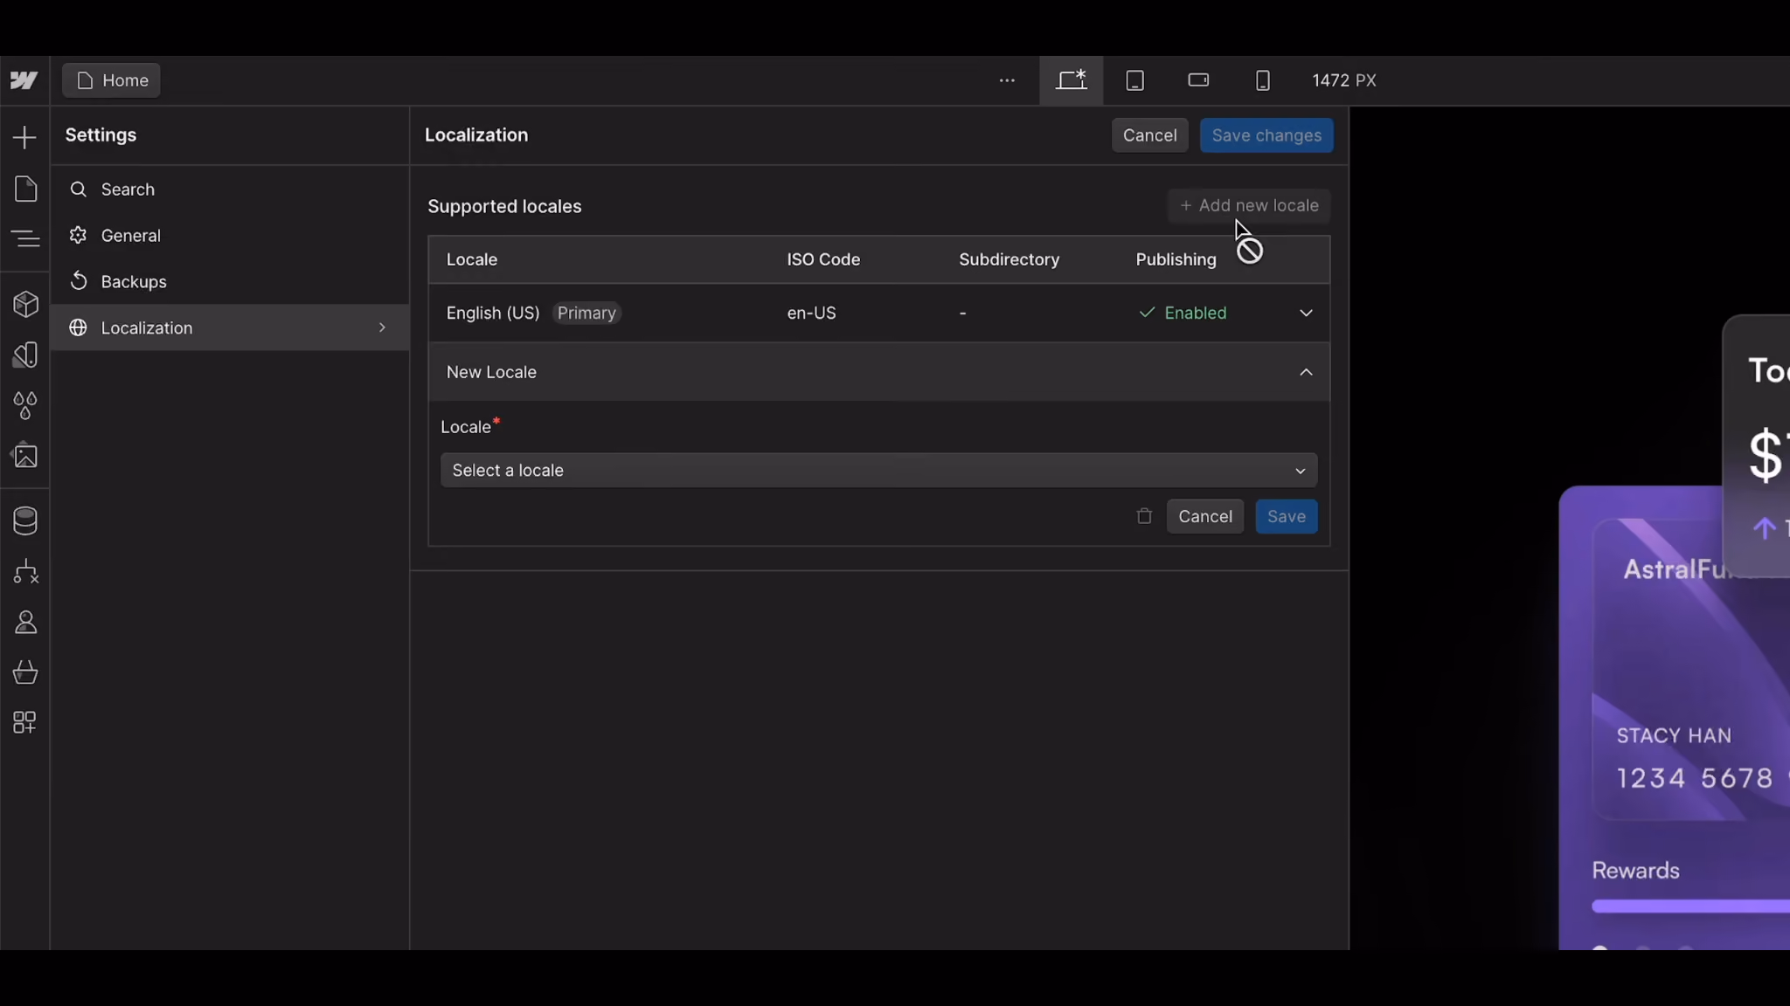This screenshot has height=1006, width=1790.
Task: Save the new locale
Action: point(1287,516)
